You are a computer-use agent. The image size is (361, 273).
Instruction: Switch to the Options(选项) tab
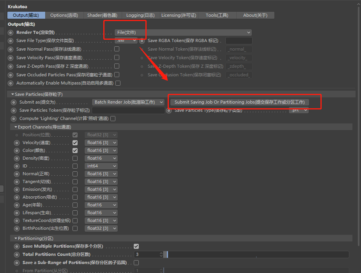point(64,15)
